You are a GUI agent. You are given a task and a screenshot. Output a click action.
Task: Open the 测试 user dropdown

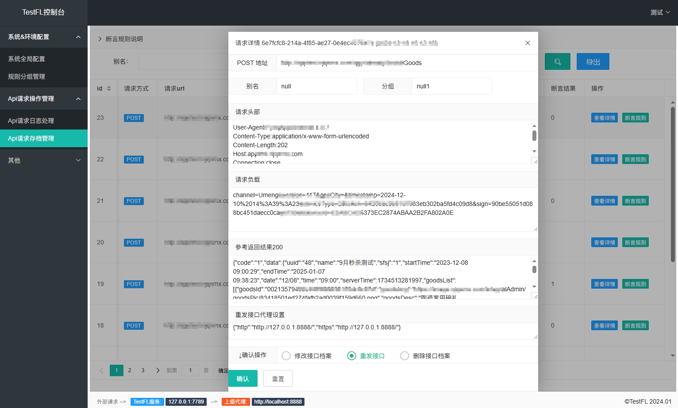point(660,12)
